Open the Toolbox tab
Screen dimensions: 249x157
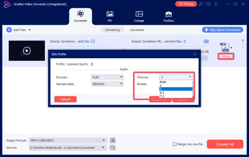tap(168, 17)
